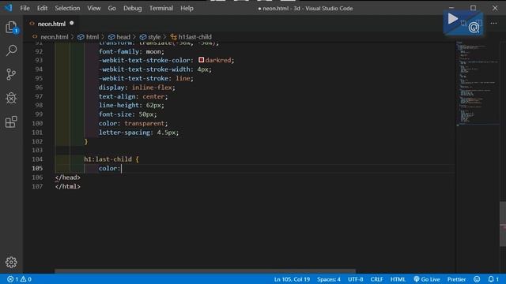Open the Debug view bug icon
Image resolution: width=506 pixels, height=284 pixels.
coord(11,98)
